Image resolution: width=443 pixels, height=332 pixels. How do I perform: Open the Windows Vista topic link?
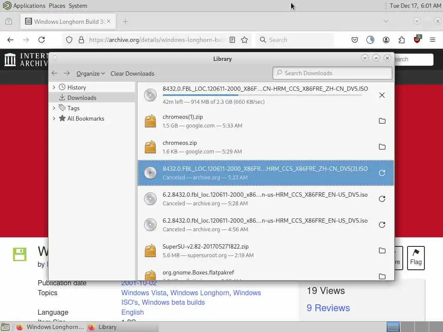pos(144,293)
